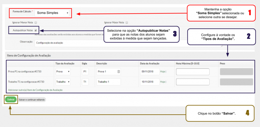Click Hoje link beside 10/11/2018
This screenshot has width=260, height=127.
163,82
